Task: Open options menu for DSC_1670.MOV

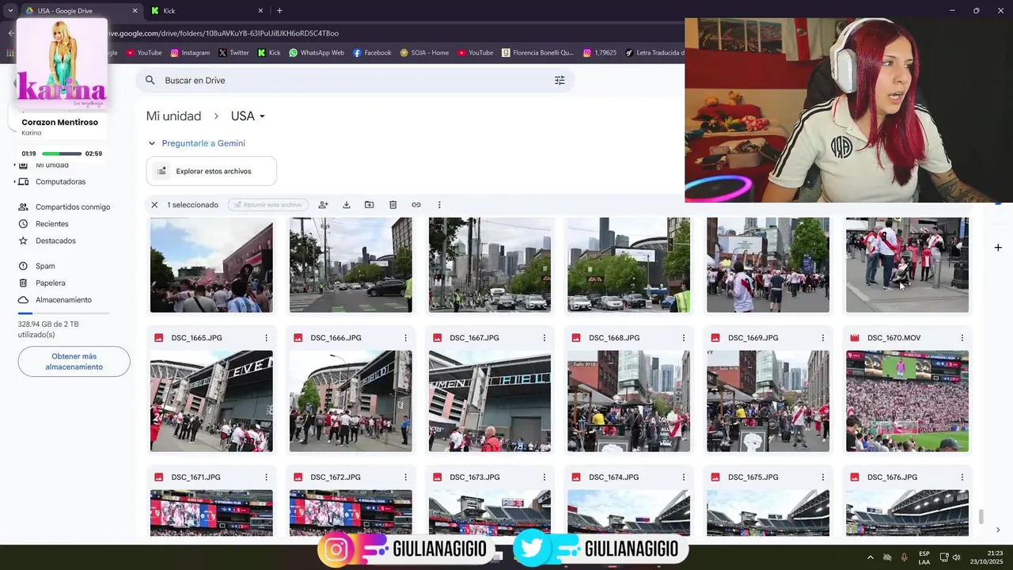Action: click(962, 338)
